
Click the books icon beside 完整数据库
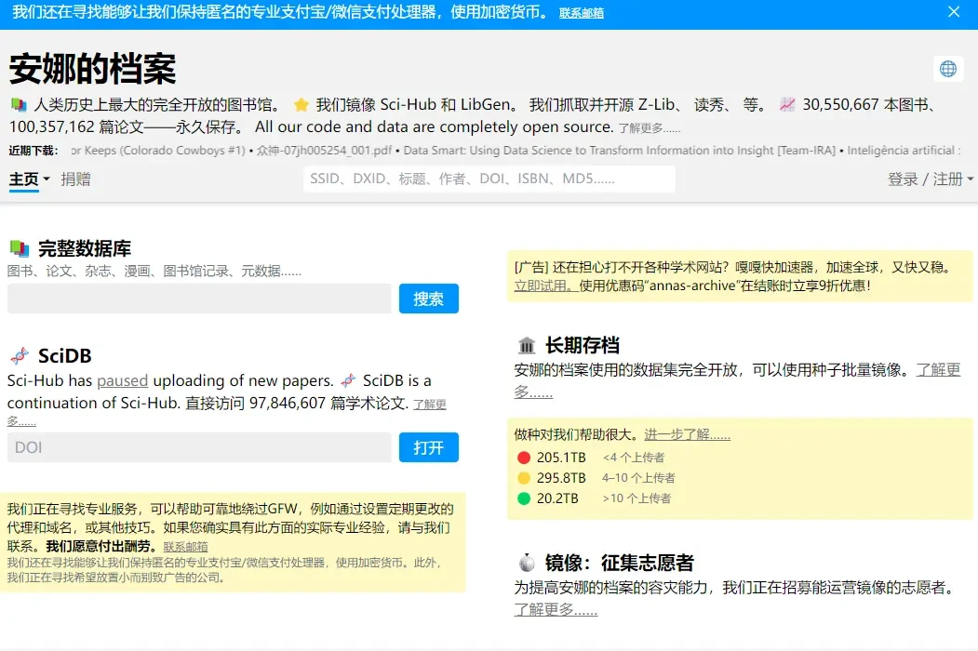point(20,249)
